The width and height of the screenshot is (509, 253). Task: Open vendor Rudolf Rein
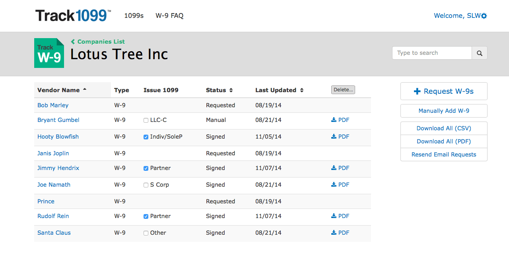(53, 216)
